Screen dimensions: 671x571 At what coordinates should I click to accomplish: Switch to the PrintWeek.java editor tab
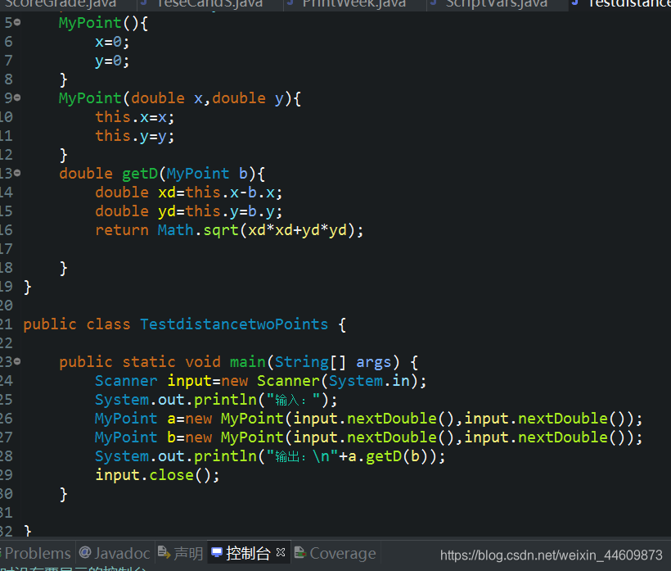pos(354,4)
